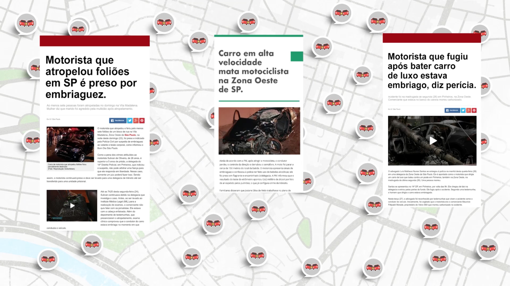Pin the carro de luxo article via Pinterest icon

click(474, 110)
